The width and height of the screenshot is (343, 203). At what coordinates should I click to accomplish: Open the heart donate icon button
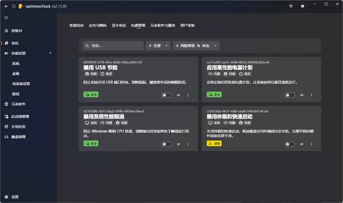pos(291,6)
